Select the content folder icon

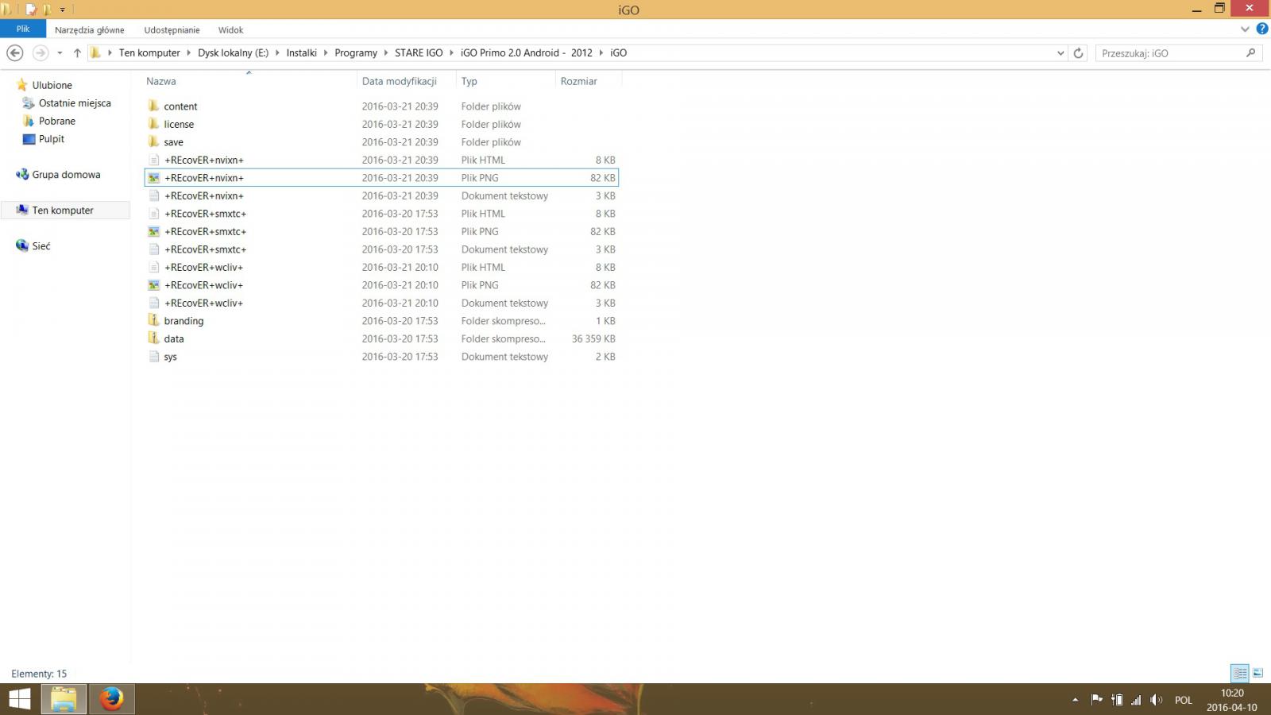[x=154, y=106]
